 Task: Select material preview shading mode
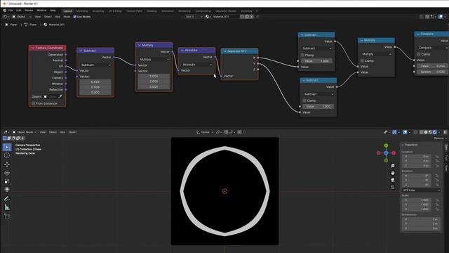(x=430, y=132)
